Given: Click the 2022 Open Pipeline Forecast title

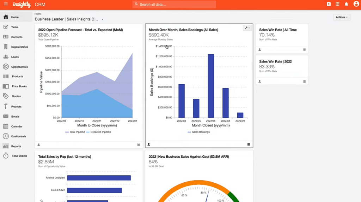Looking at the screenshot, I should (x=80, y=30).
